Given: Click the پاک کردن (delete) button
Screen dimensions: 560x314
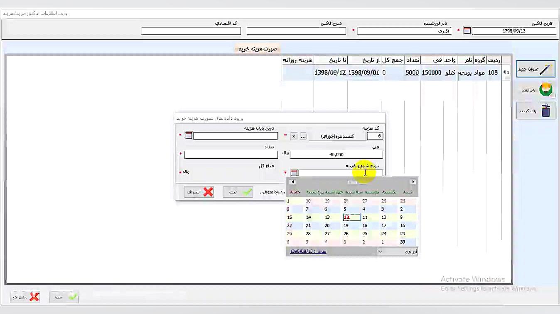Looking at the screenshot, I should [536, 111].
